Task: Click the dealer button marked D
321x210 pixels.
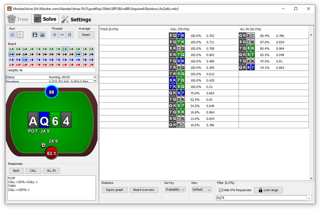Action: [x=43, y=145]
